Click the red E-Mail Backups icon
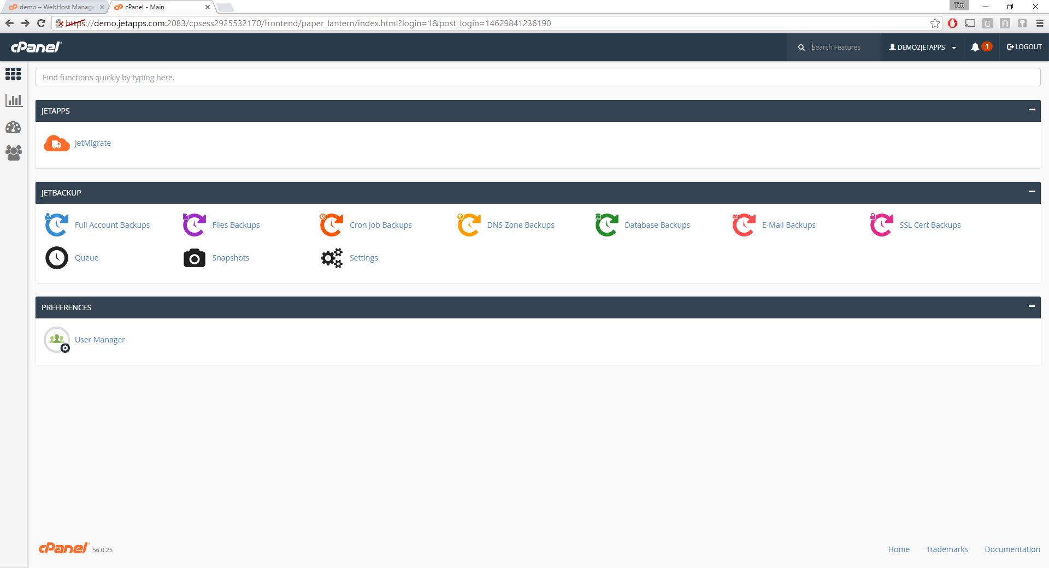The width and height of the screenshot is (1049, 568). 744,225
